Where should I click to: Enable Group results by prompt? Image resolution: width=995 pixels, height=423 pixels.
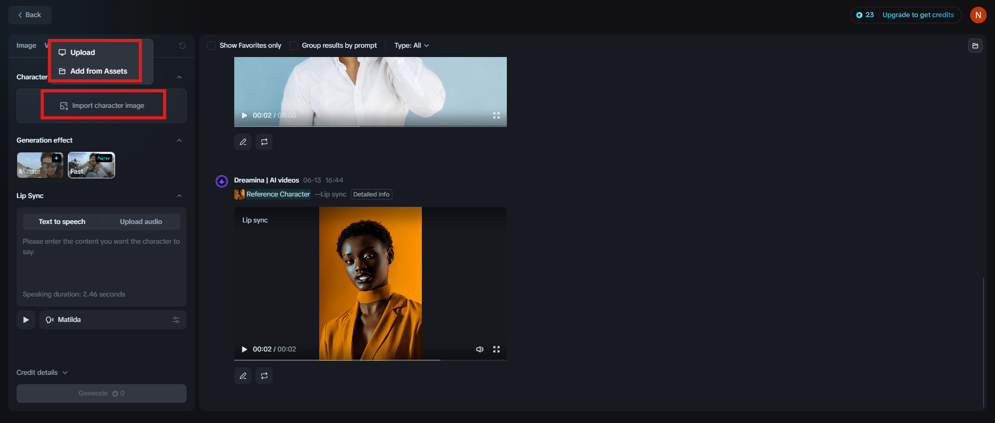click(294, 46)
